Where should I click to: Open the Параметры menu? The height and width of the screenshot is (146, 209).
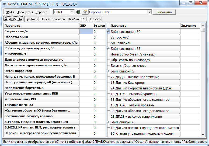click(x=25, y=12)
